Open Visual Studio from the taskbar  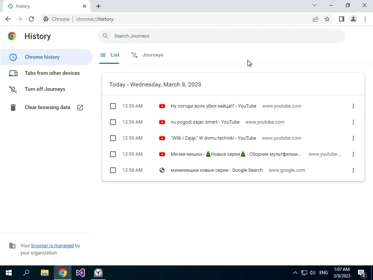81,273
